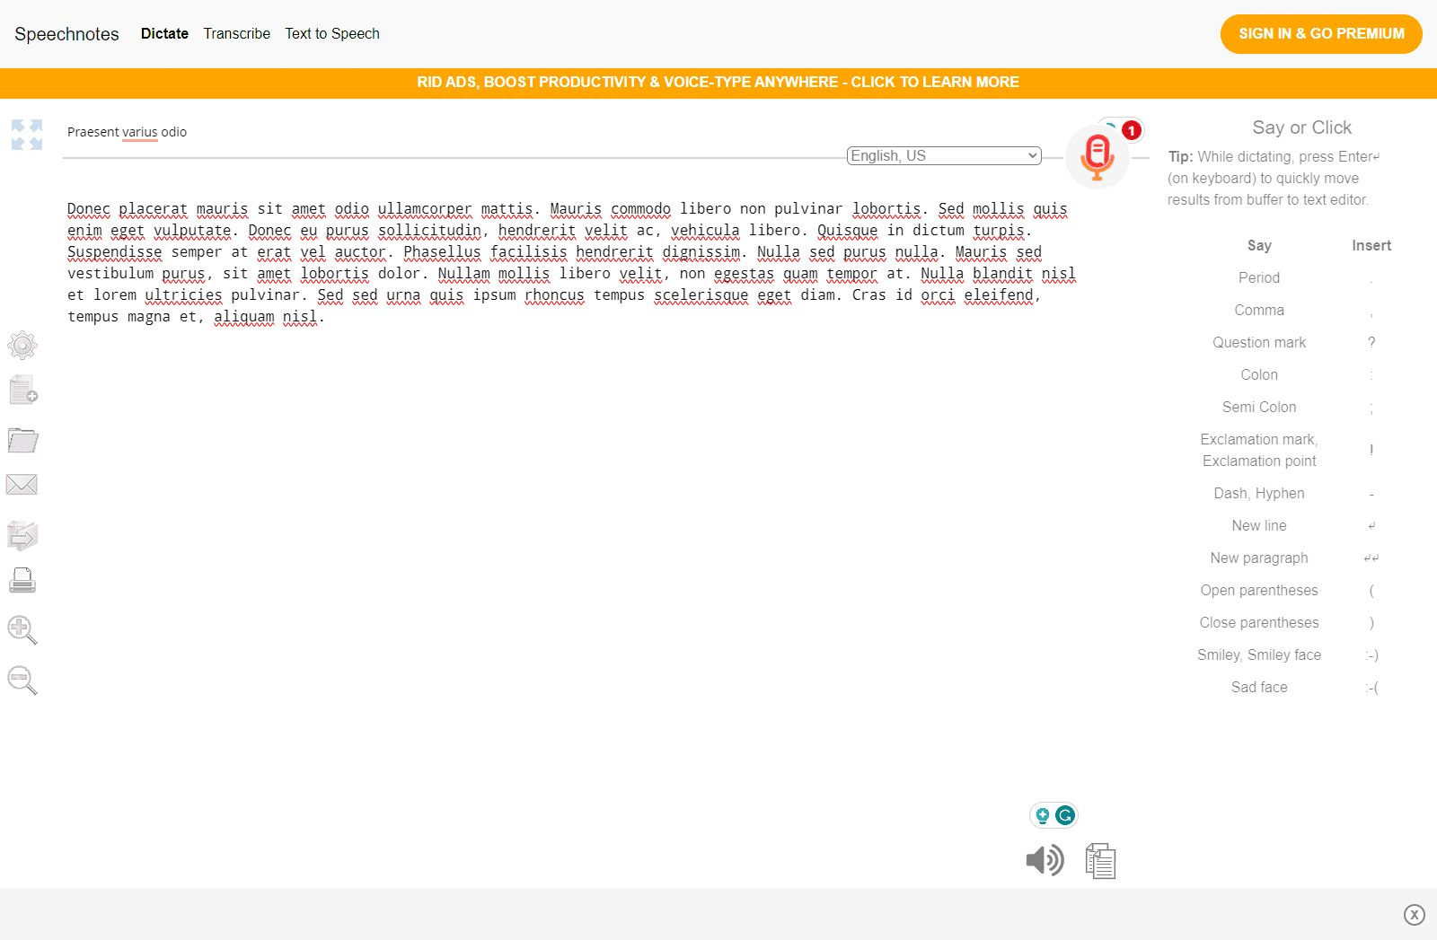1437x940 pixels.
Task: Open the English, US language dropdown
Action: (944, 155)
